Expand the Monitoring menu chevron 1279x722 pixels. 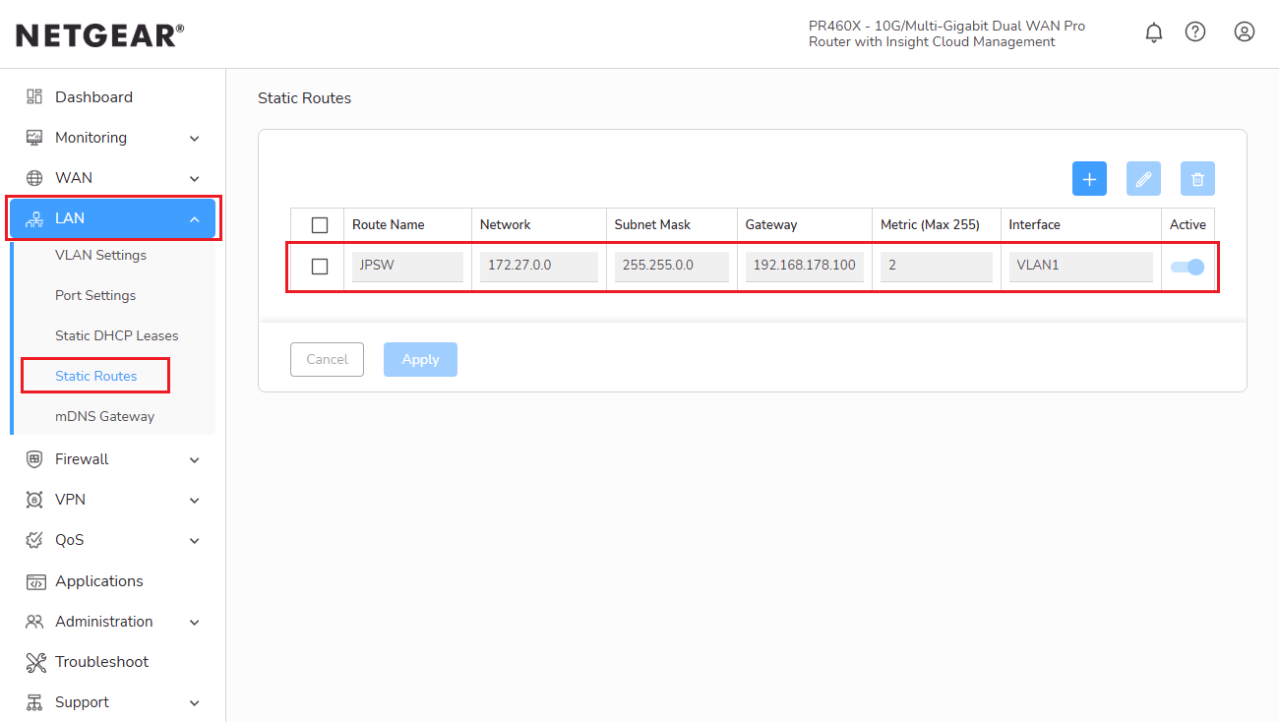coord(195,139)
